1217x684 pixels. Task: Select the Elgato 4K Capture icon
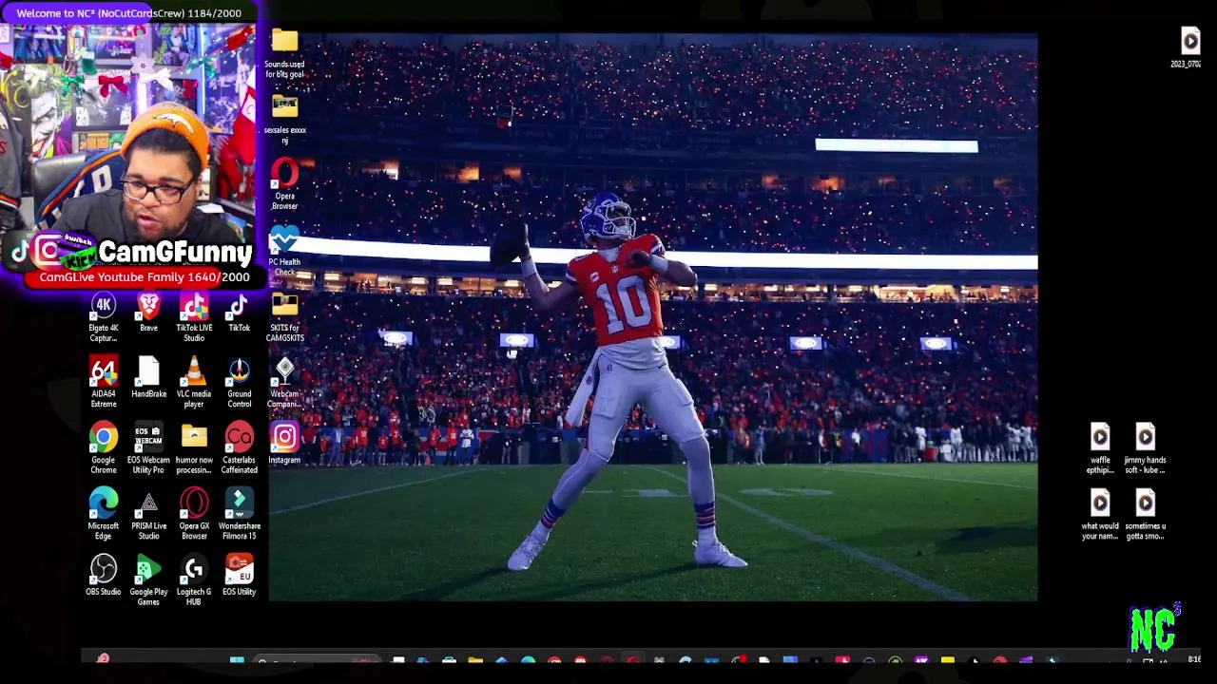(x=104, y=317)
